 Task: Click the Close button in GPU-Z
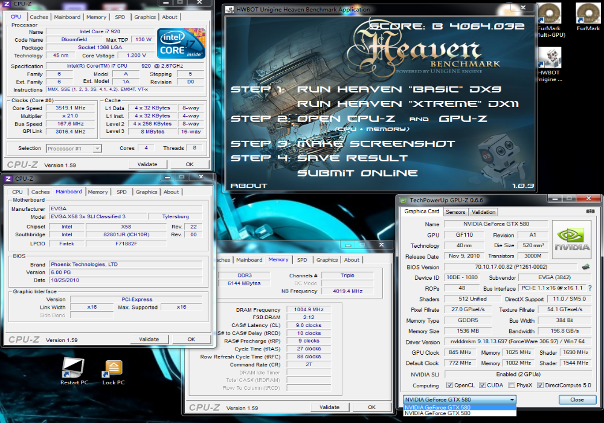point(577,399)
